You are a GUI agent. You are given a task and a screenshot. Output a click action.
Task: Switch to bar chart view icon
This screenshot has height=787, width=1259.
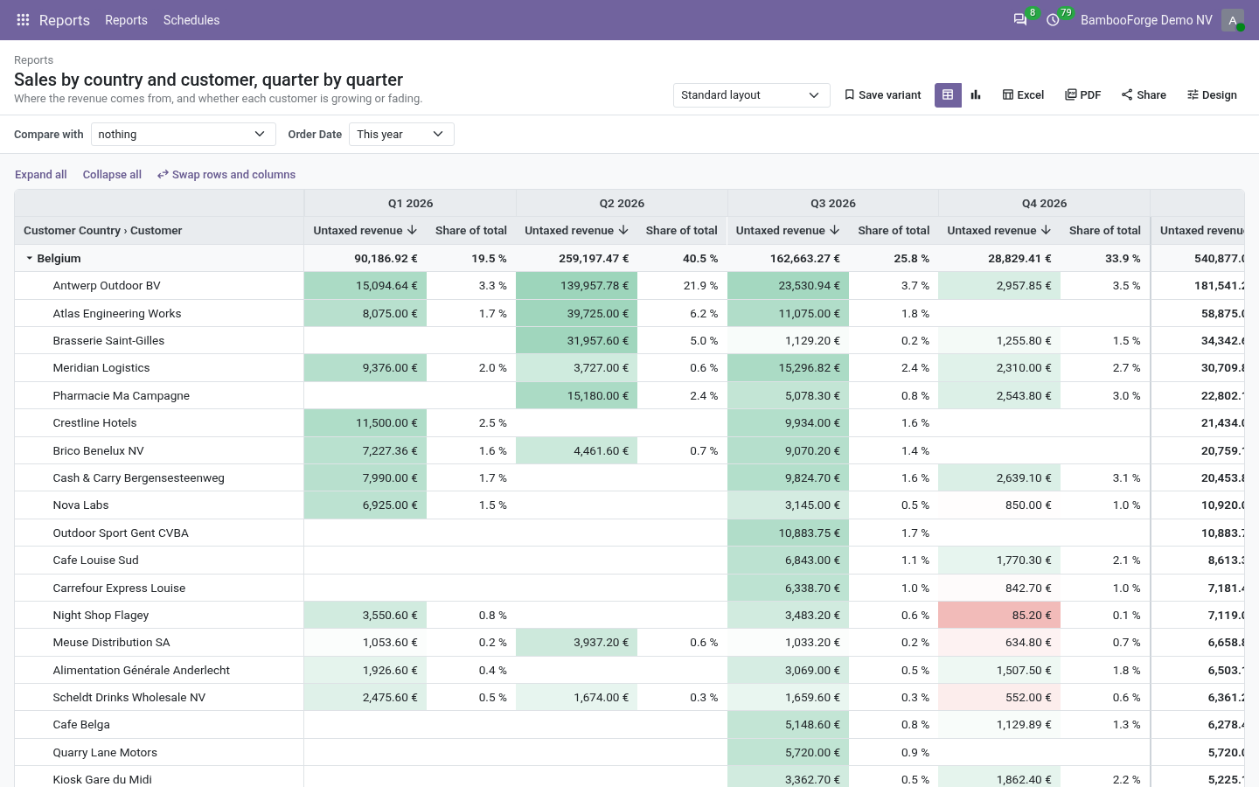tap(976, 95)
